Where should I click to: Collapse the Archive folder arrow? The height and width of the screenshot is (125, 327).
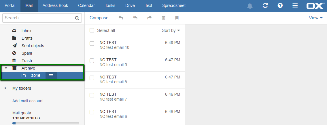click(6, 68)
